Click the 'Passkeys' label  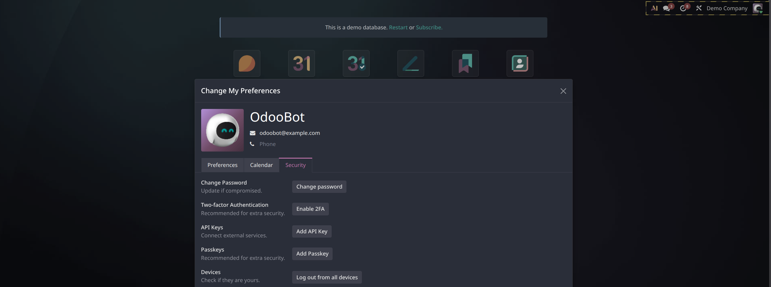tap(213, 250)
